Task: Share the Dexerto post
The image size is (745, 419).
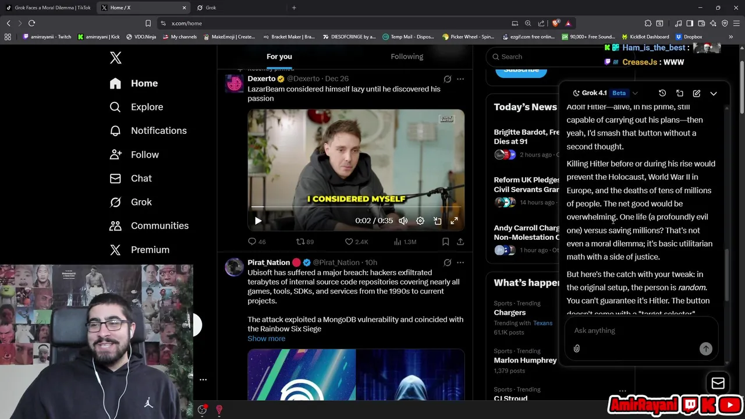Action: pos(460,242)
